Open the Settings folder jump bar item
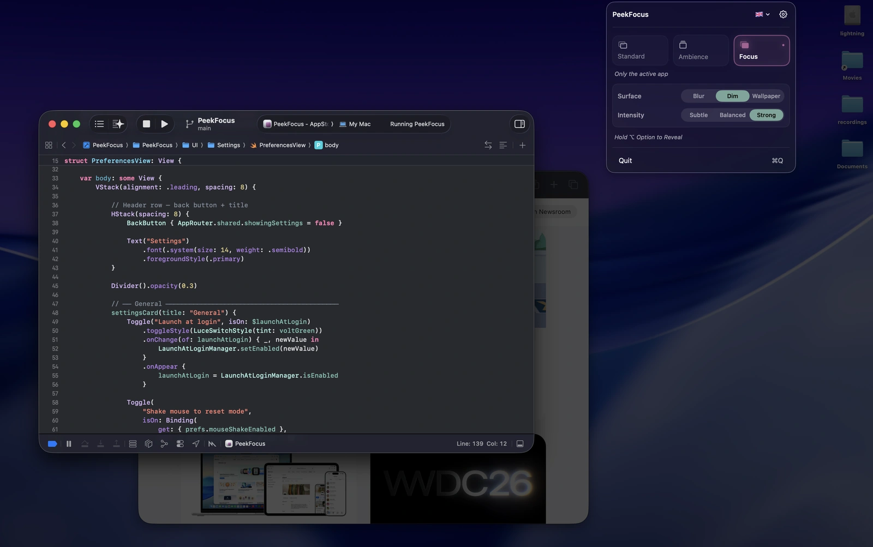Screen dimensions: 873x547 click(x=224, y=145)
